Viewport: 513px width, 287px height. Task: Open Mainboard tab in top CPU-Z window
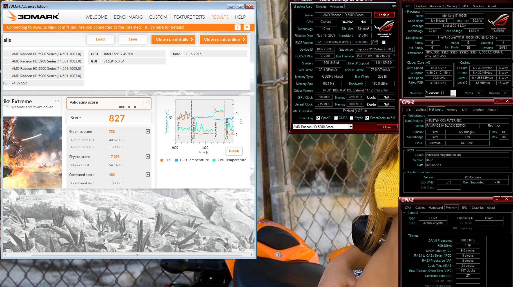point(436,6)
